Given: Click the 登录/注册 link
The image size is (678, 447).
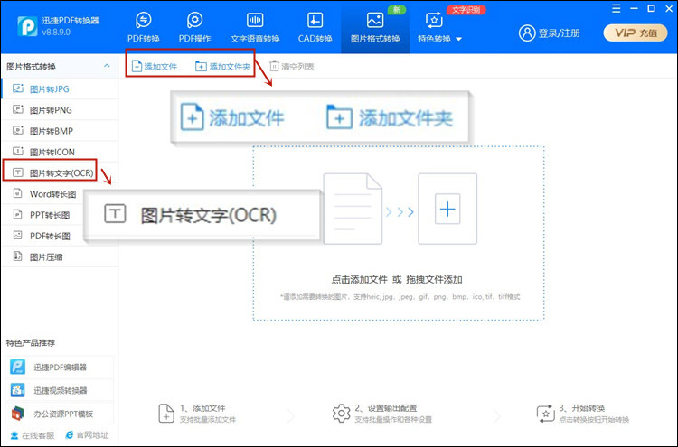Looking at the screenshot, I should (x=559, y=33).
